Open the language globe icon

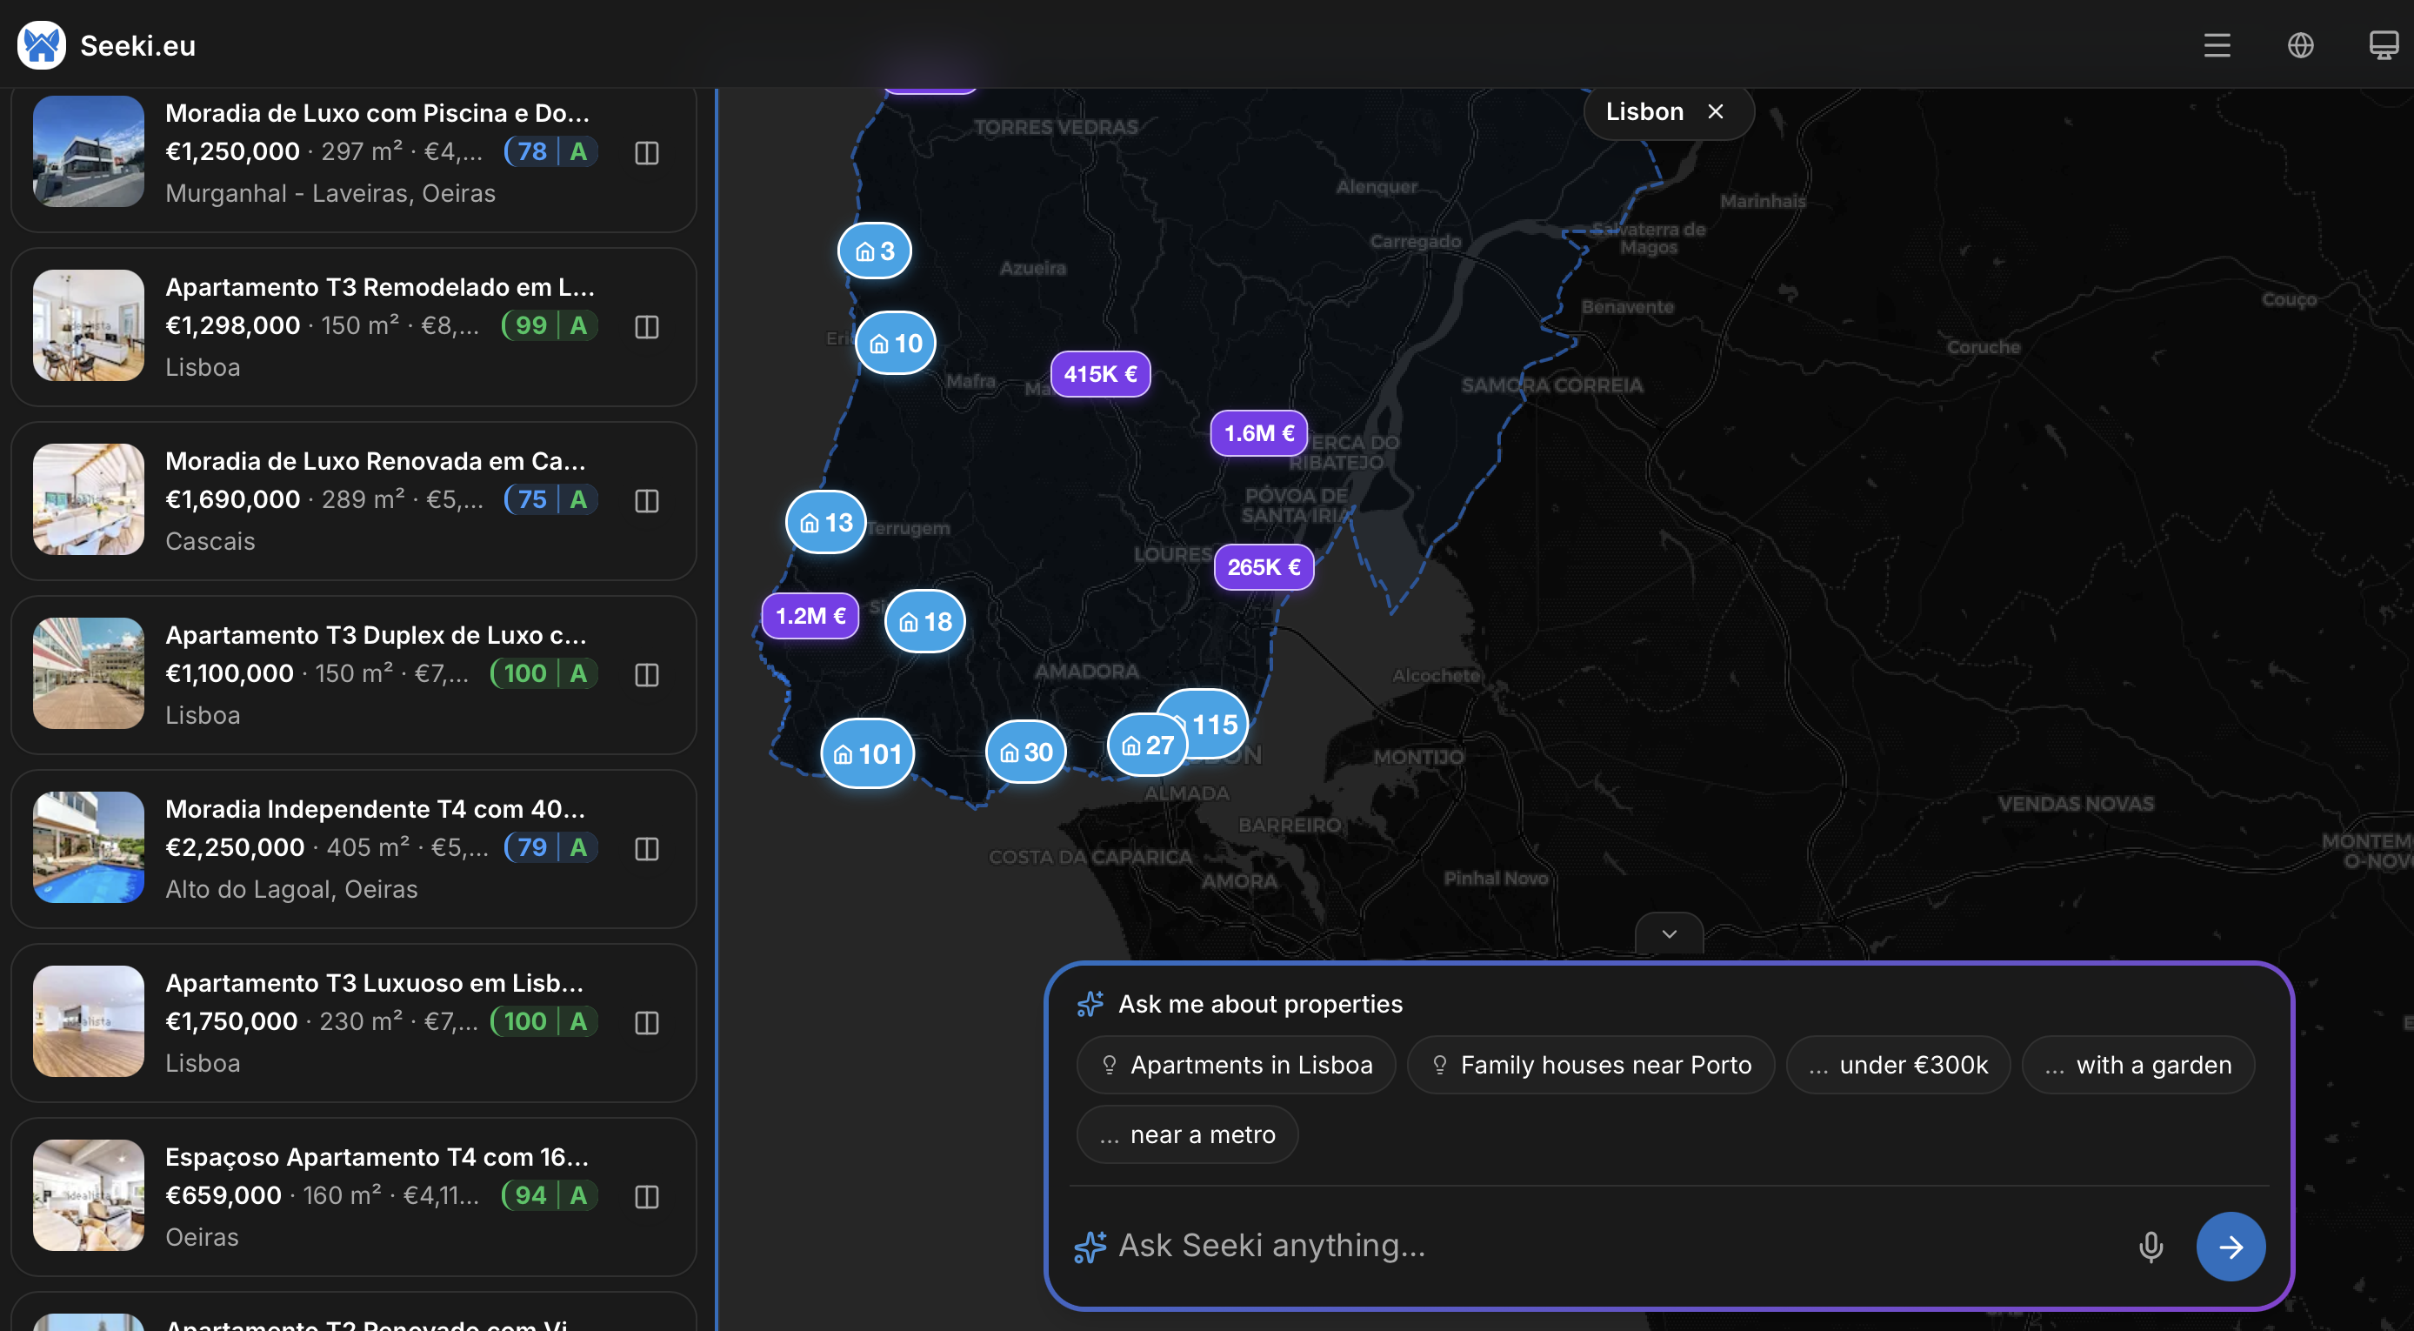click(x=2300, y=45)
